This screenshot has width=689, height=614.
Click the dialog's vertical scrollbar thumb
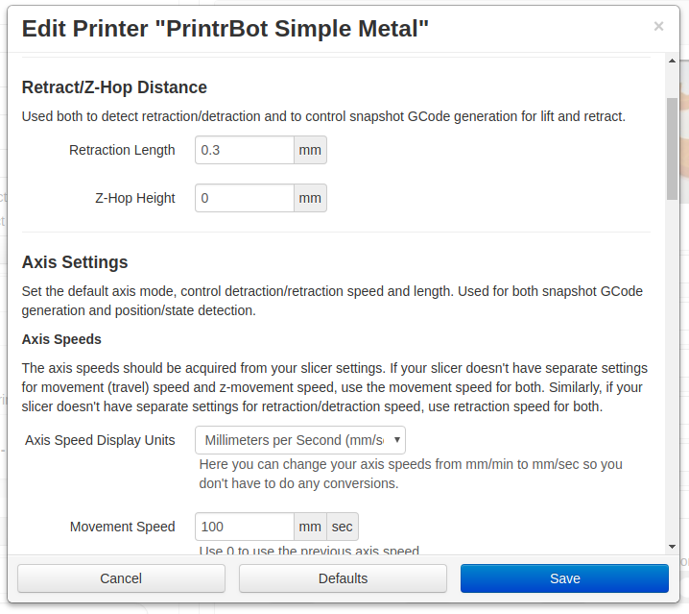(x=672, y=149)
